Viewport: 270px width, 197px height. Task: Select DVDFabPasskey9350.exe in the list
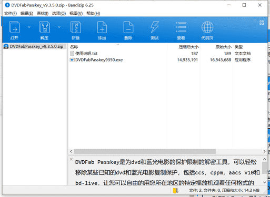click(99, 60)
